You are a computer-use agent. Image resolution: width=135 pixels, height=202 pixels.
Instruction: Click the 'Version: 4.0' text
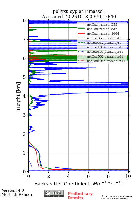tap(13, 190)
